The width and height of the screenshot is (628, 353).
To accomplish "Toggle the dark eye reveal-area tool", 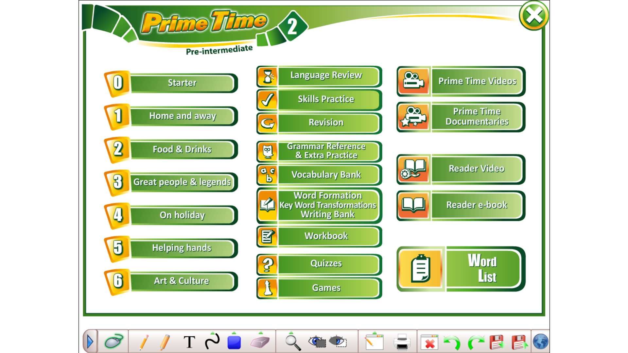I will click(x=338, y=342).
